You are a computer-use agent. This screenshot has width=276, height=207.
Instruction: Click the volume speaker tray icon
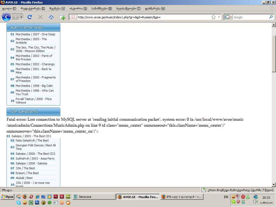click(256, 202)
